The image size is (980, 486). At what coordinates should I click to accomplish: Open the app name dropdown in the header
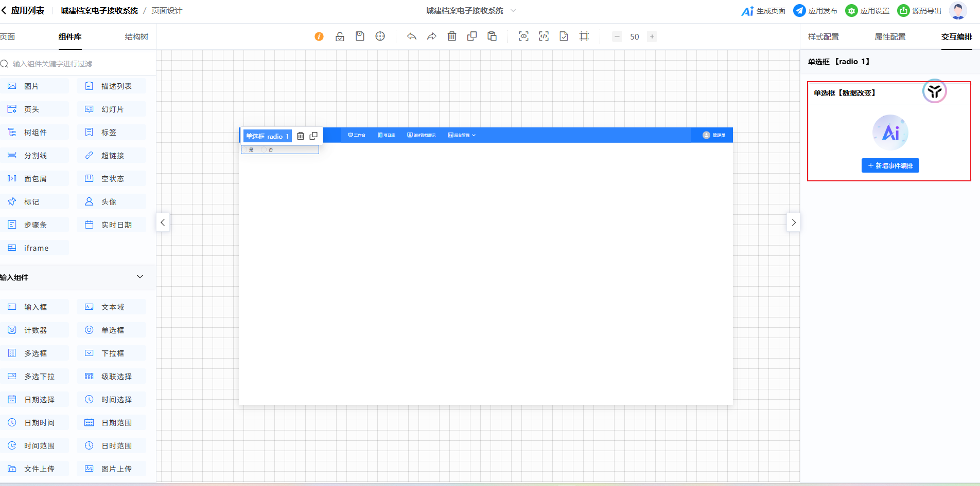point(513,11)
